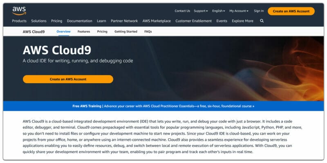
Task: Click the top-right Create an AWS Account button
Action: [x=291, y=11]
